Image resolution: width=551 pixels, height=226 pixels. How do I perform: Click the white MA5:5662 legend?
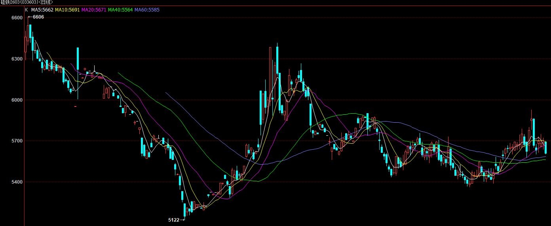42,9
